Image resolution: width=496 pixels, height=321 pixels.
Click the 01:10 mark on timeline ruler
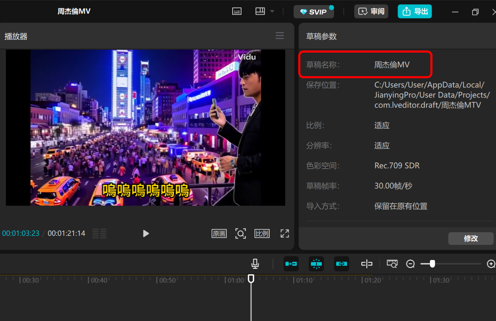[x=304, y=280]
